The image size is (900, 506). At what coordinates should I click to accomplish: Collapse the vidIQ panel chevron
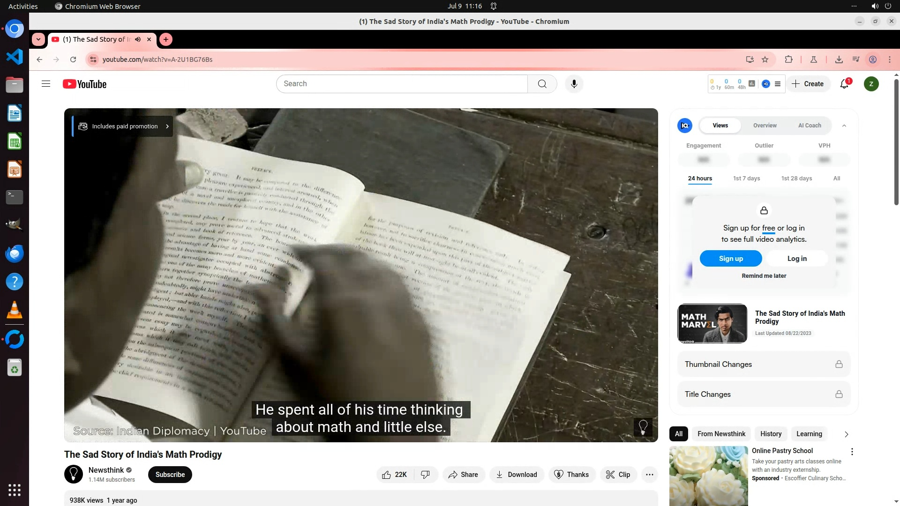click(x=844, y=126)
